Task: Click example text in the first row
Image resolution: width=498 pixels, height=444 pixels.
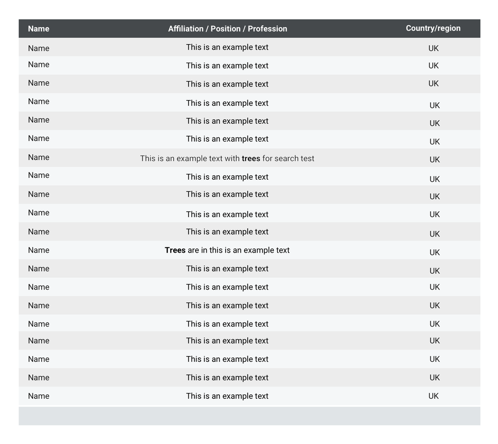Action: tap(227, 47)
